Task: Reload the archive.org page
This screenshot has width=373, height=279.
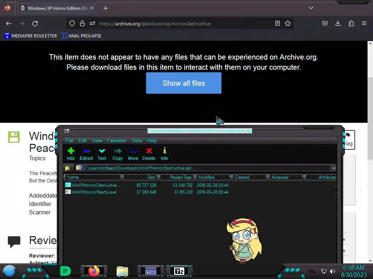Action: point(35,24)
